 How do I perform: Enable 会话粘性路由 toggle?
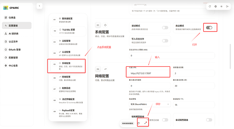tap(209, 120)
